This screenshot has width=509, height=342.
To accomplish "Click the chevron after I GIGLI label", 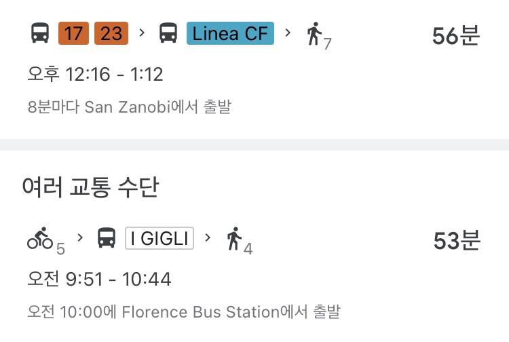I will pyautogui.click(x=208, y=237).
